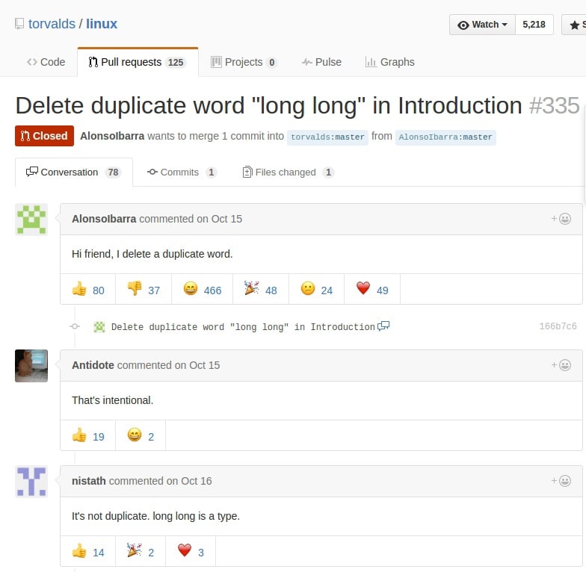Click the pull request icon in tab
This screenshot has width=586, height=572.
93,61
